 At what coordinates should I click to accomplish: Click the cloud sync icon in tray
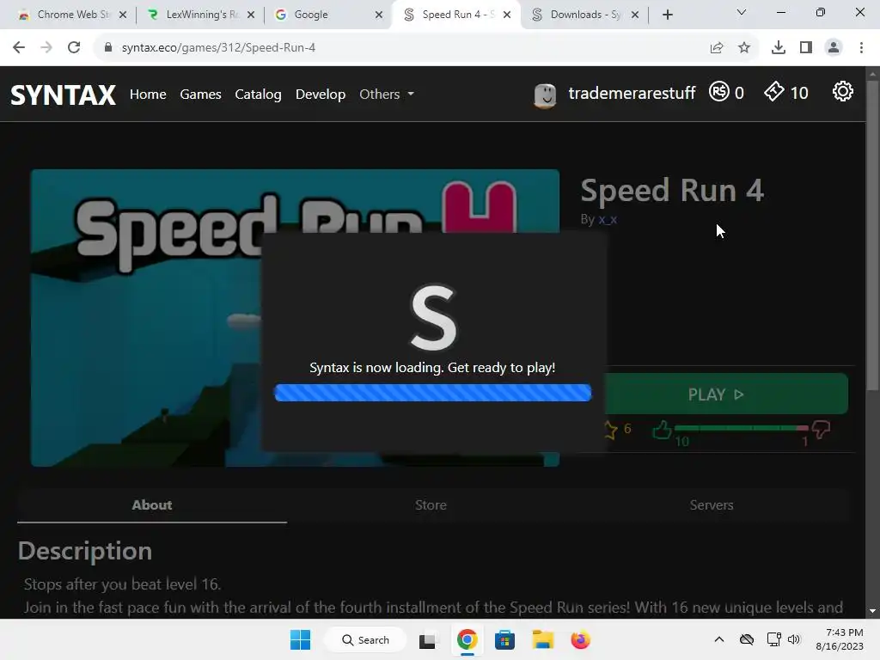pyautogui.click(x=747, y=639)
